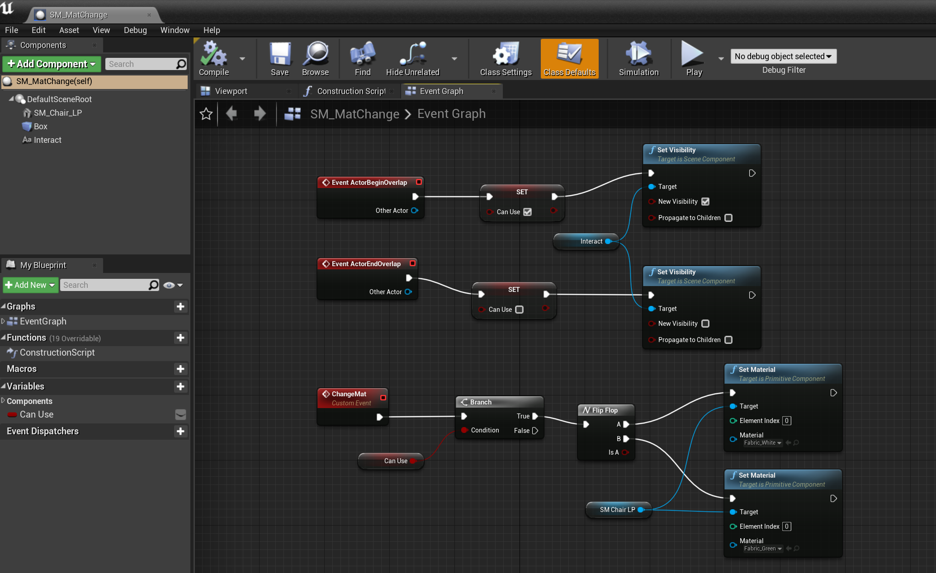936x573 pixels.
Task: Click Add Component in the Components panel
Action: pos(51,64)
